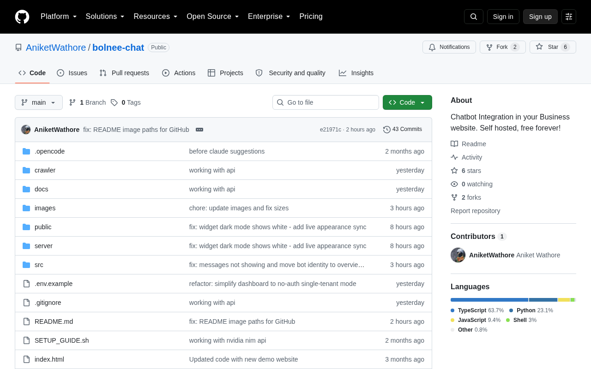
Task: Switch to the Pull requests tab
Action: (x=124, y=73)
